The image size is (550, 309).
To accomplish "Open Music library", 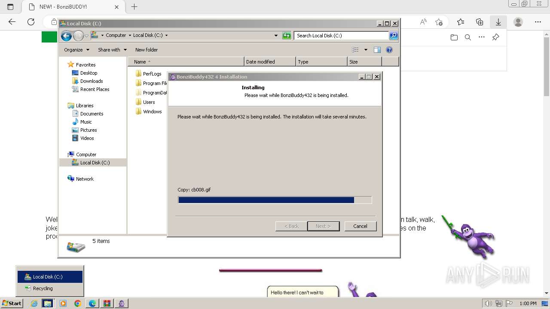I will point(86,122).
